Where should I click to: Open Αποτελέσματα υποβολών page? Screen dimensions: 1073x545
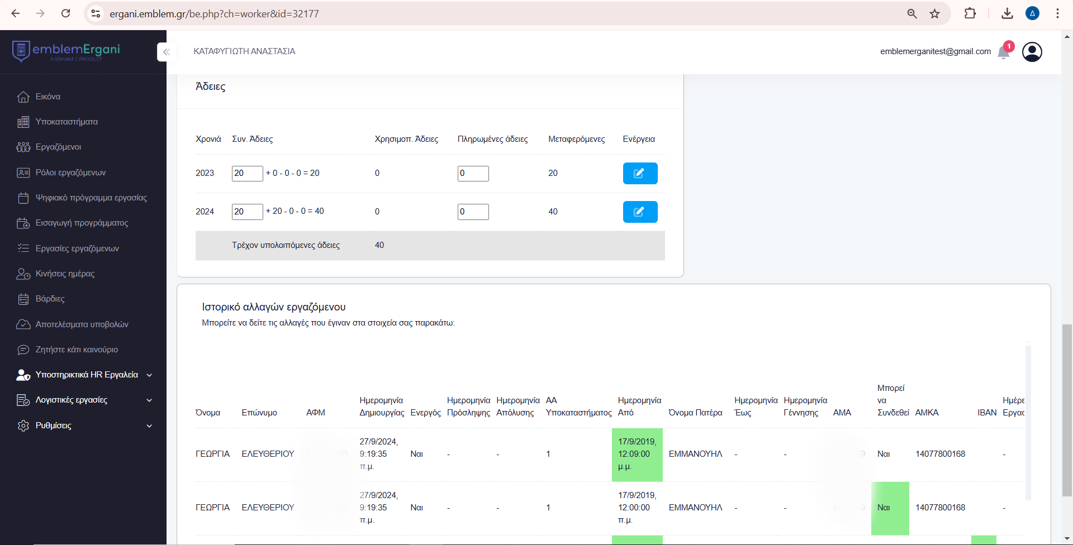(82, 324)
